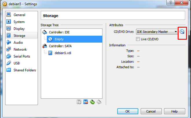Click the remove attachment icon
191x118 pixels.
tap(86, 102)
